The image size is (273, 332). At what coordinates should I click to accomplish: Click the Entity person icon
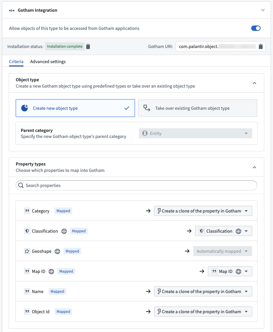coord(145,133)
